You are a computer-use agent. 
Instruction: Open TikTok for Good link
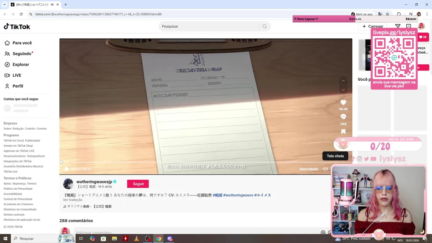pos(14,140)
